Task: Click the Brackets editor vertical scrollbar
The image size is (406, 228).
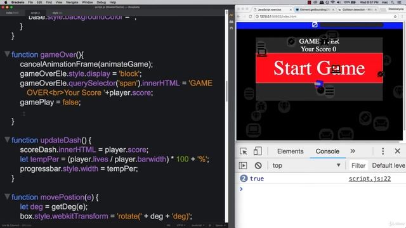Action: pyautogui.click(x=226, y=91)
